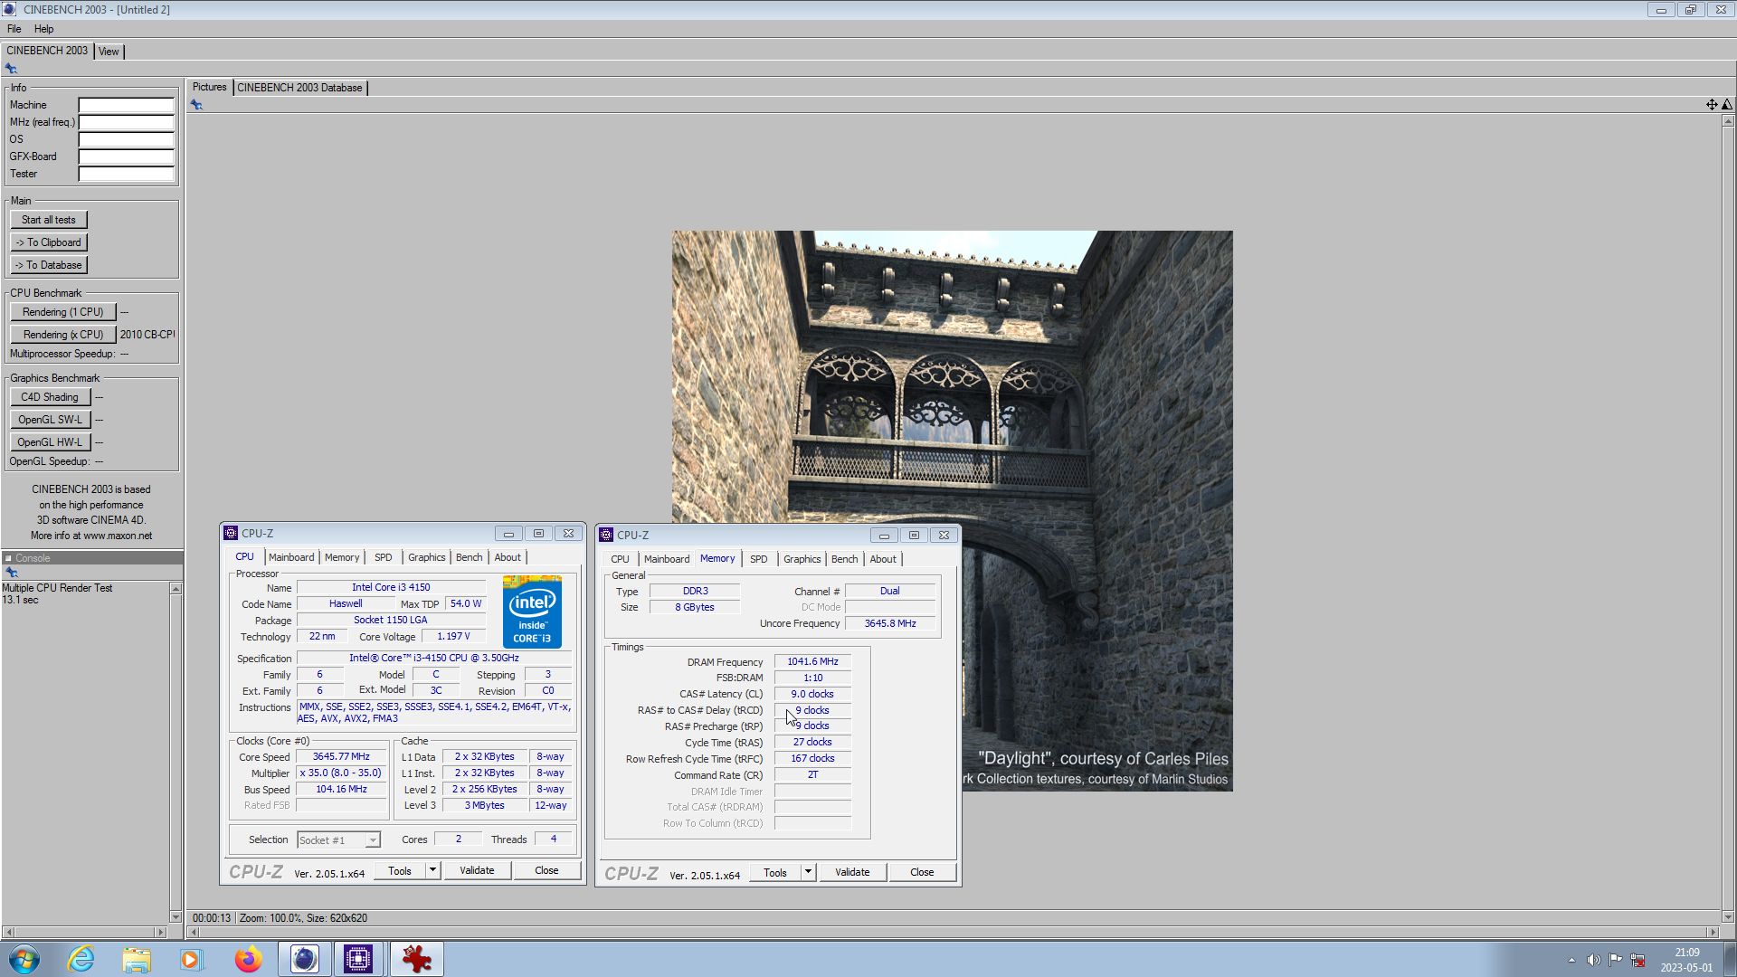Viewport: 1737px width, 977px height.
Task: Open Tools dropdown arrow in CPU window
Action: (432, 870)
